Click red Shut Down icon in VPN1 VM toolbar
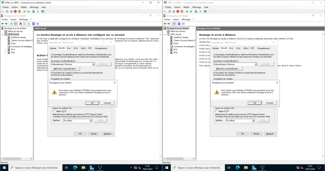 (x=178, y=12)
